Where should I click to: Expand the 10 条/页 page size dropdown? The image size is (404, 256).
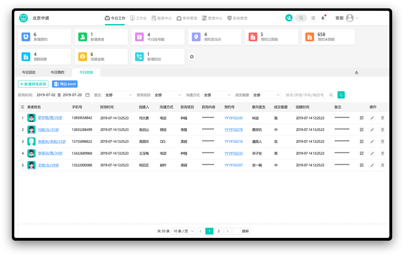click(x=183, y=231)
